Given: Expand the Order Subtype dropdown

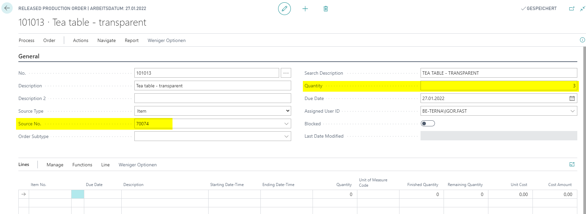Looking at the screenshot, I should 286,136.
